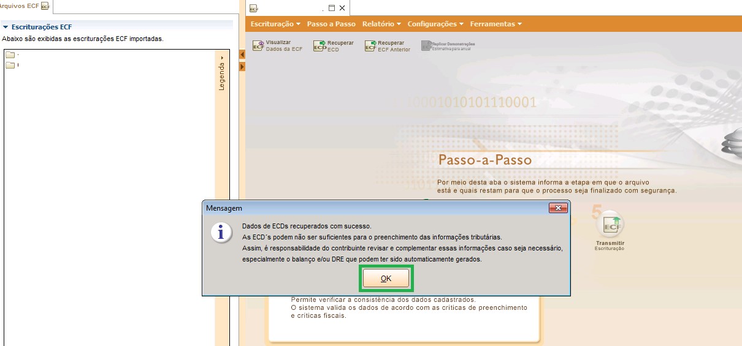Open the Ferramentas menu
Screen dimensions: 742x346
[x=495, y=24]
